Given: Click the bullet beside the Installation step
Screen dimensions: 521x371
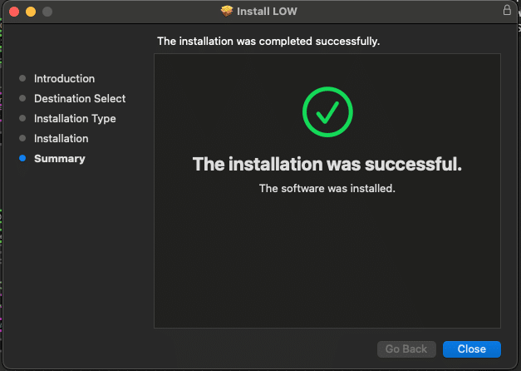Looking at the screenshot, I should 22,139.
